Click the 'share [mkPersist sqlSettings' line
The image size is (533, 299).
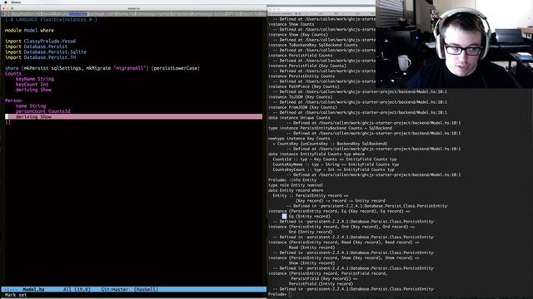tap(102, 68)
